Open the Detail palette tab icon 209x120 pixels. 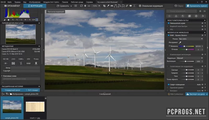[x=183, y=16]
